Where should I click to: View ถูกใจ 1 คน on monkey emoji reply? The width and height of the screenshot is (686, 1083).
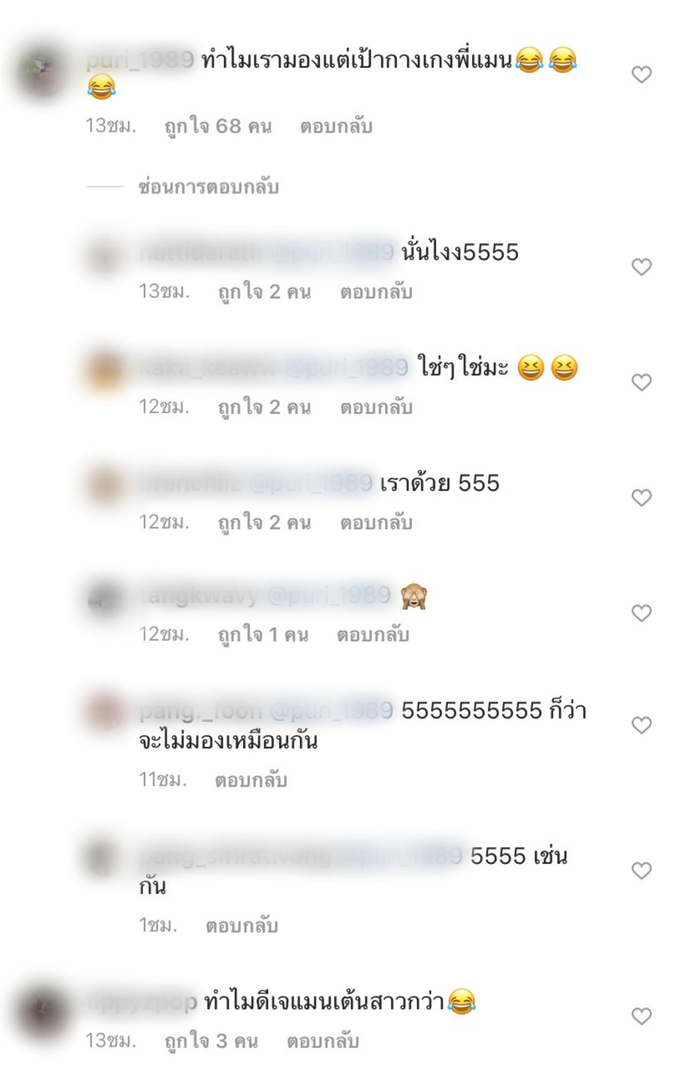(263, 635)
